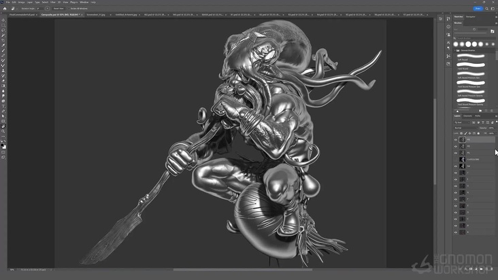
Task: Click the Reset View button
Action: [59, 9]
